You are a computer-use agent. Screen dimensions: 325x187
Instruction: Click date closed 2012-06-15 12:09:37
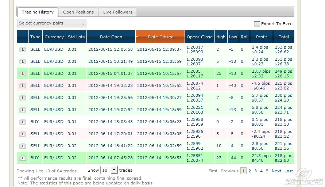159,49
